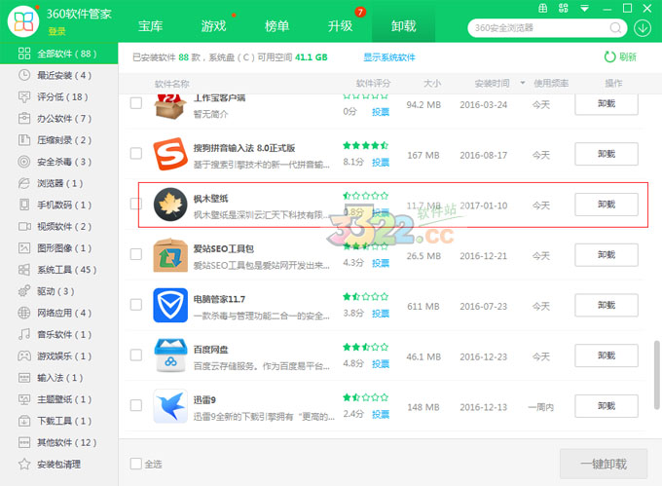662x486 pixels.
Task: Click the download manager arrow icon
Action: click(643, 27)
